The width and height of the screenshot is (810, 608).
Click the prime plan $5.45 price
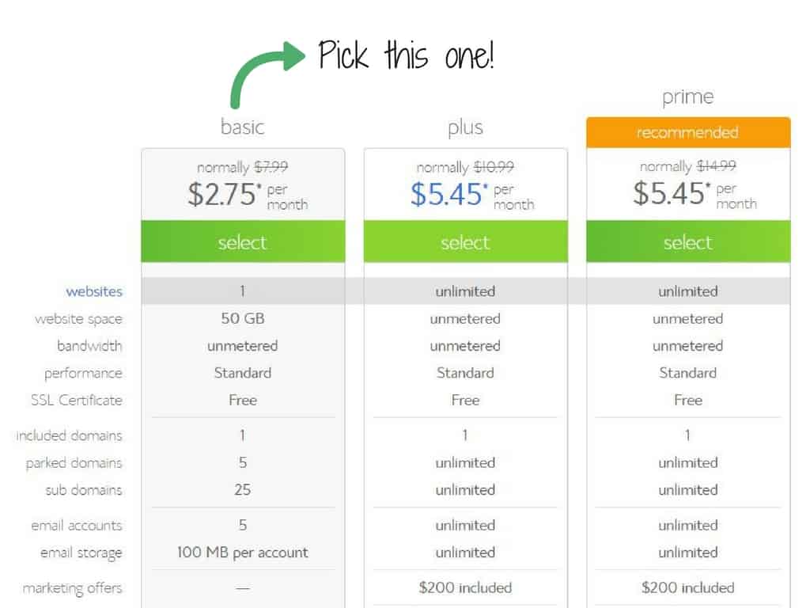pyautogui.click(x=671, y=193)
